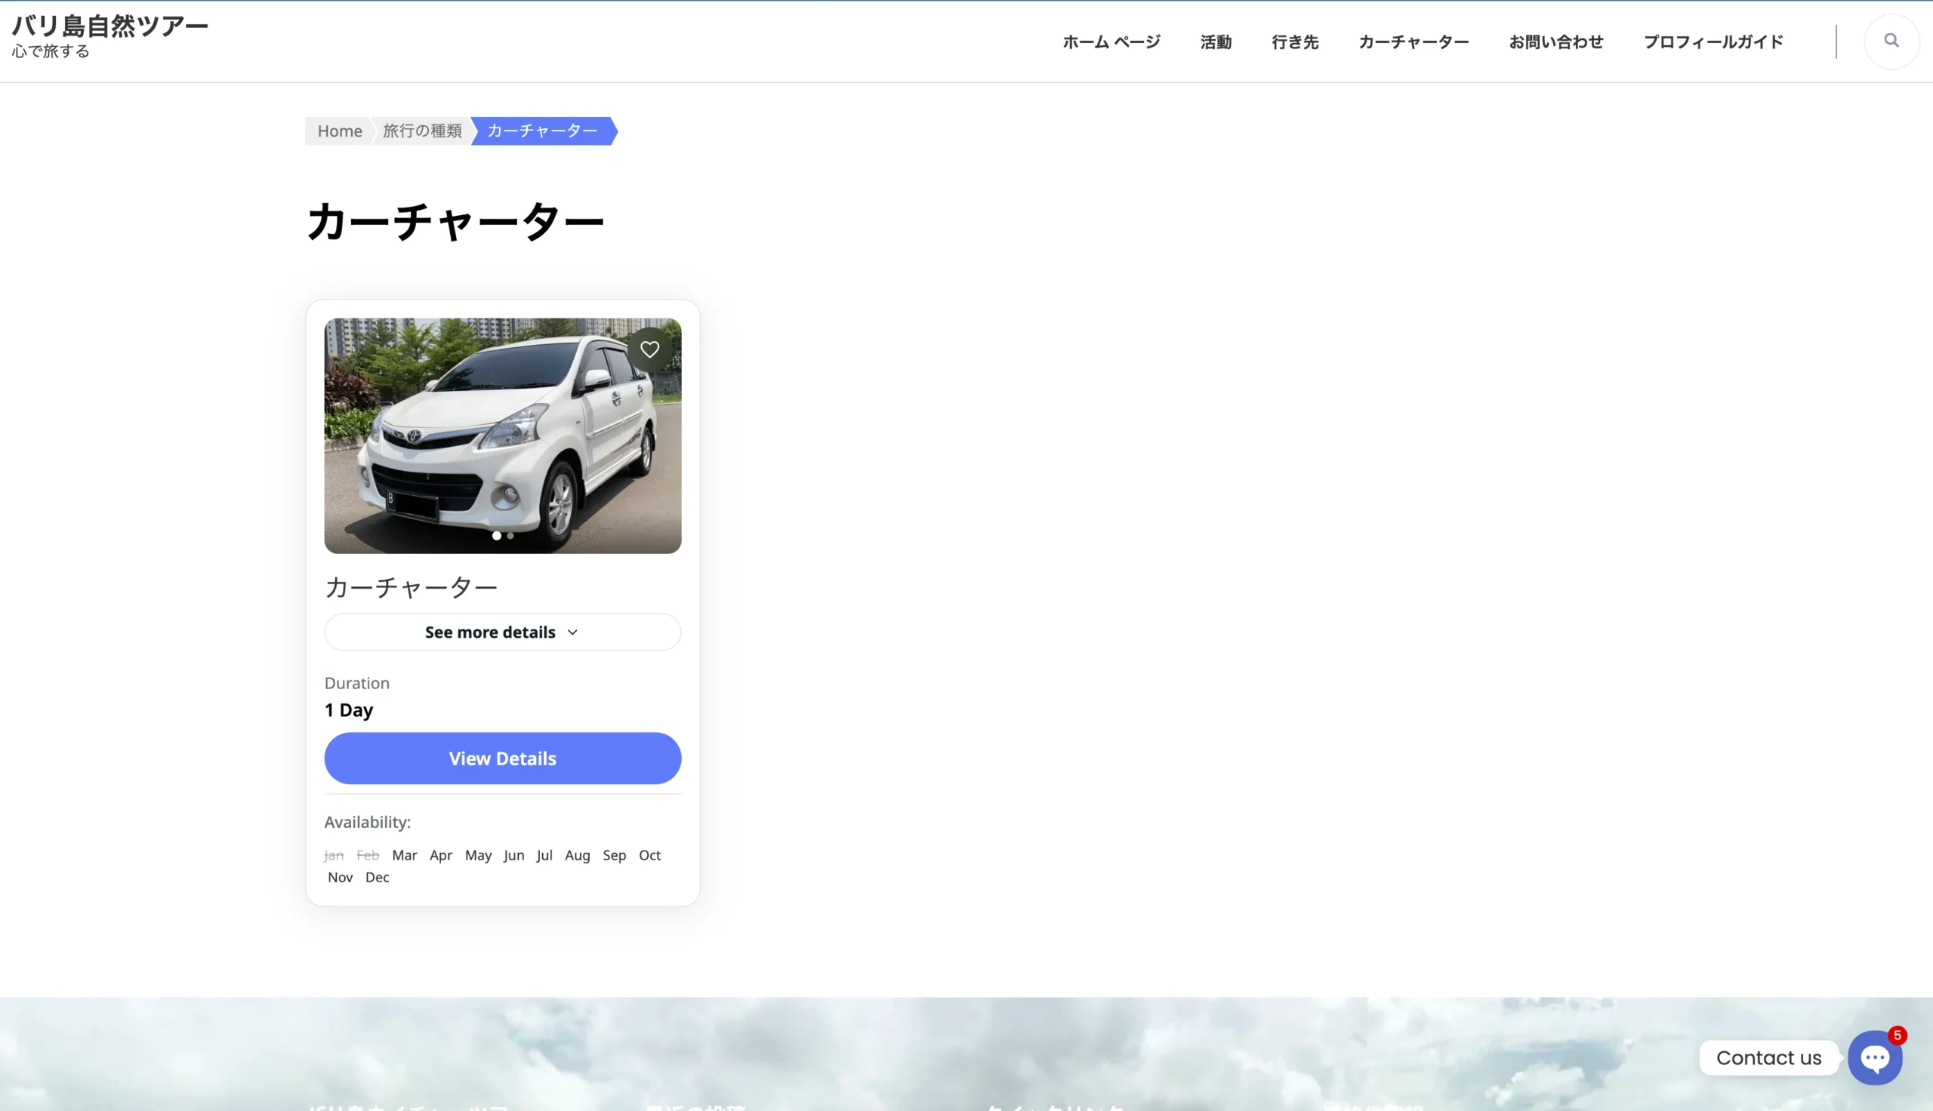1933x1111 pixels.
Task: Click the search magnifier icon
Action: tap(1890, 41)
